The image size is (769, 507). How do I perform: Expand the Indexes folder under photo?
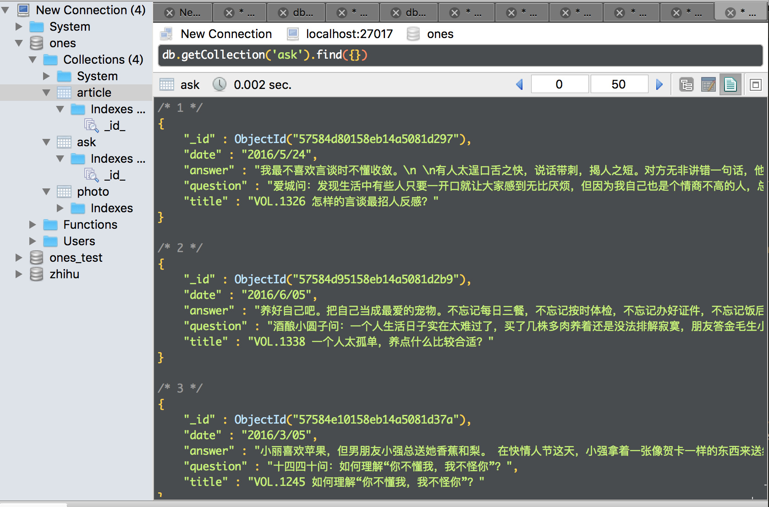(60, 208)
